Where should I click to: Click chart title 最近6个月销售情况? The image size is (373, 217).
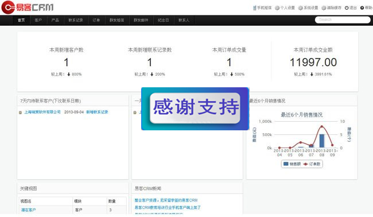(302, 115)
